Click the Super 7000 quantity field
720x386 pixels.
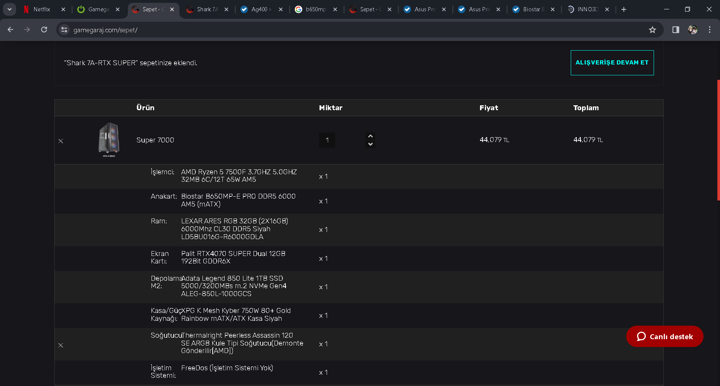(327, 140)
